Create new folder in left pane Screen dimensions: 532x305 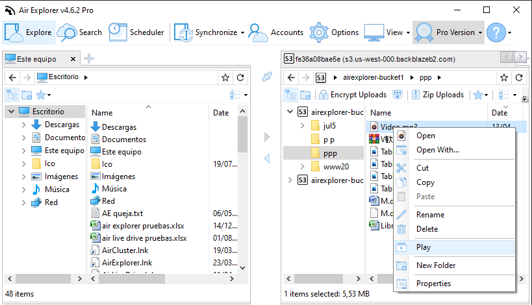[x=27, y=95]
